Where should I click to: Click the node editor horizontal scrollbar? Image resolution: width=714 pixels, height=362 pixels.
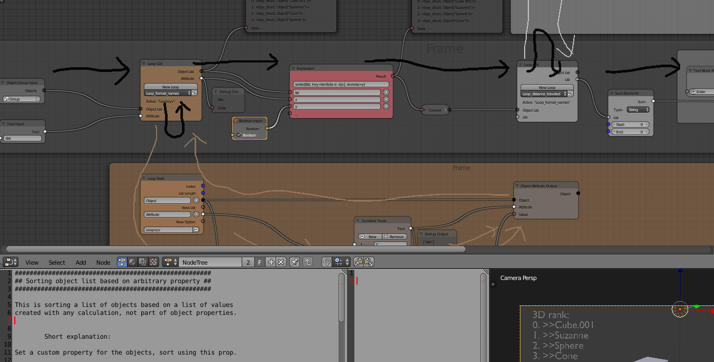[x=235, y=249]
